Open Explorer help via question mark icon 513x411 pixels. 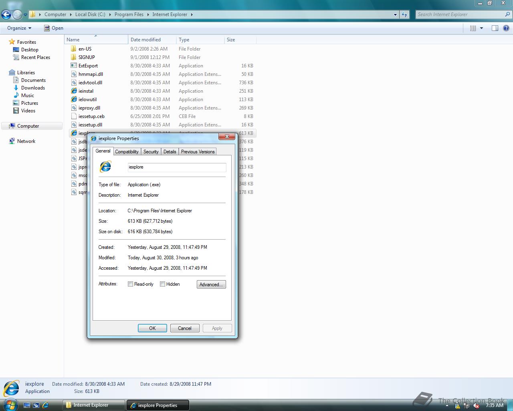point(506,28)
